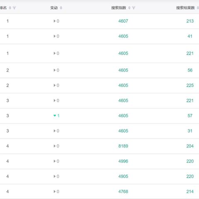Select rank 1 in the 4607 row
This screenshot has width=199, height=199.
coord(7,21)
